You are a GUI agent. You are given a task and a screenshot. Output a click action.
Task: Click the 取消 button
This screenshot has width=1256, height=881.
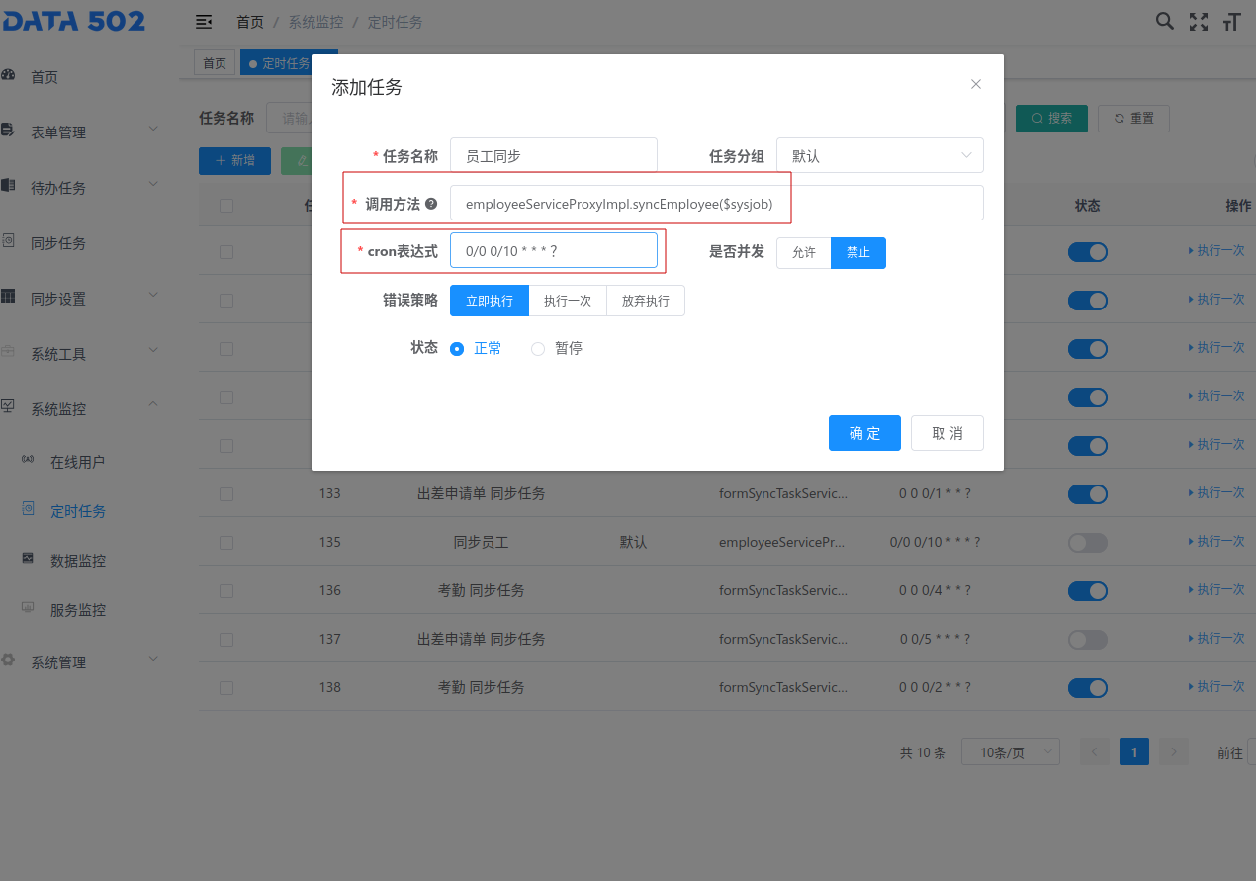[946, 433]
